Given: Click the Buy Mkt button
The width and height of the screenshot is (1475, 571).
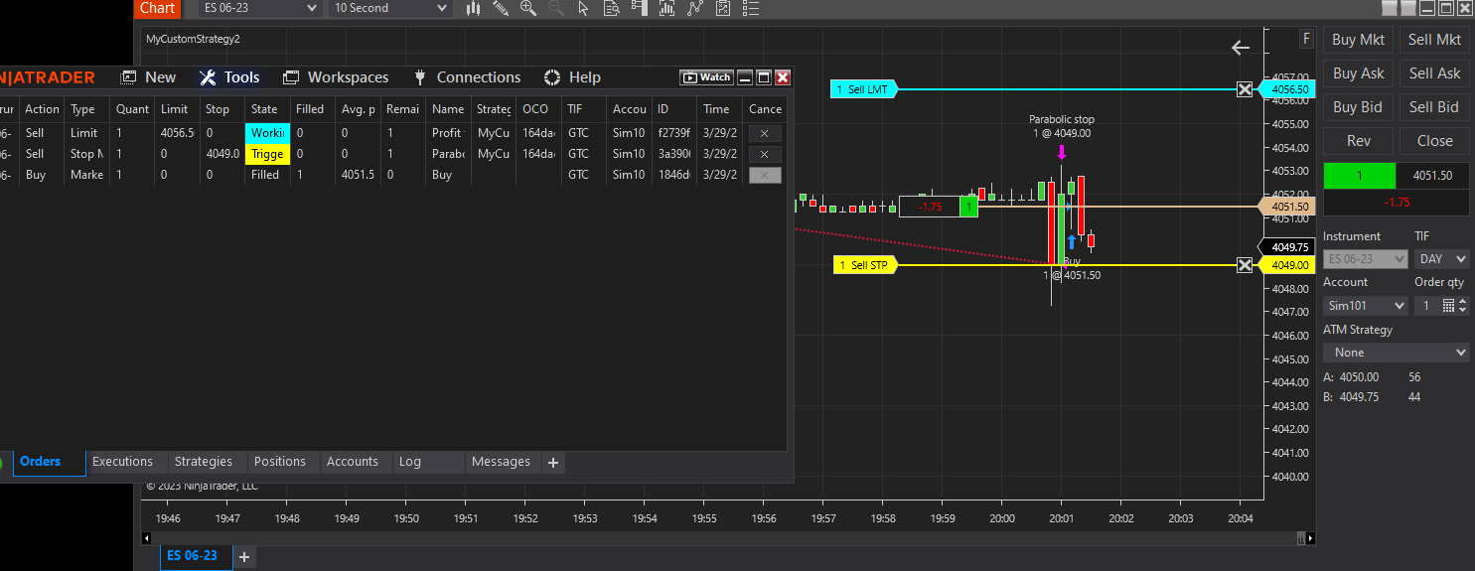Looking at the screenshot, I should coord(1358,40).
